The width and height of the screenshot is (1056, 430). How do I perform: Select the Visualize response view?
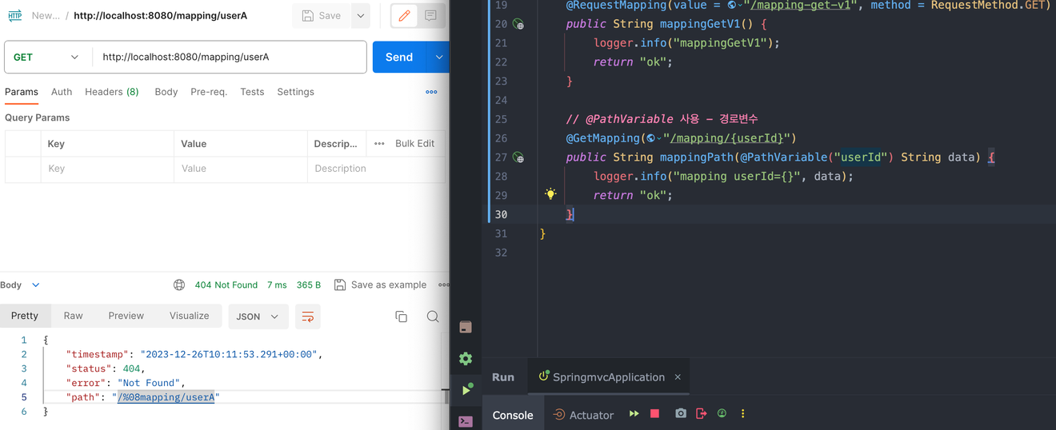coord(190,316)
